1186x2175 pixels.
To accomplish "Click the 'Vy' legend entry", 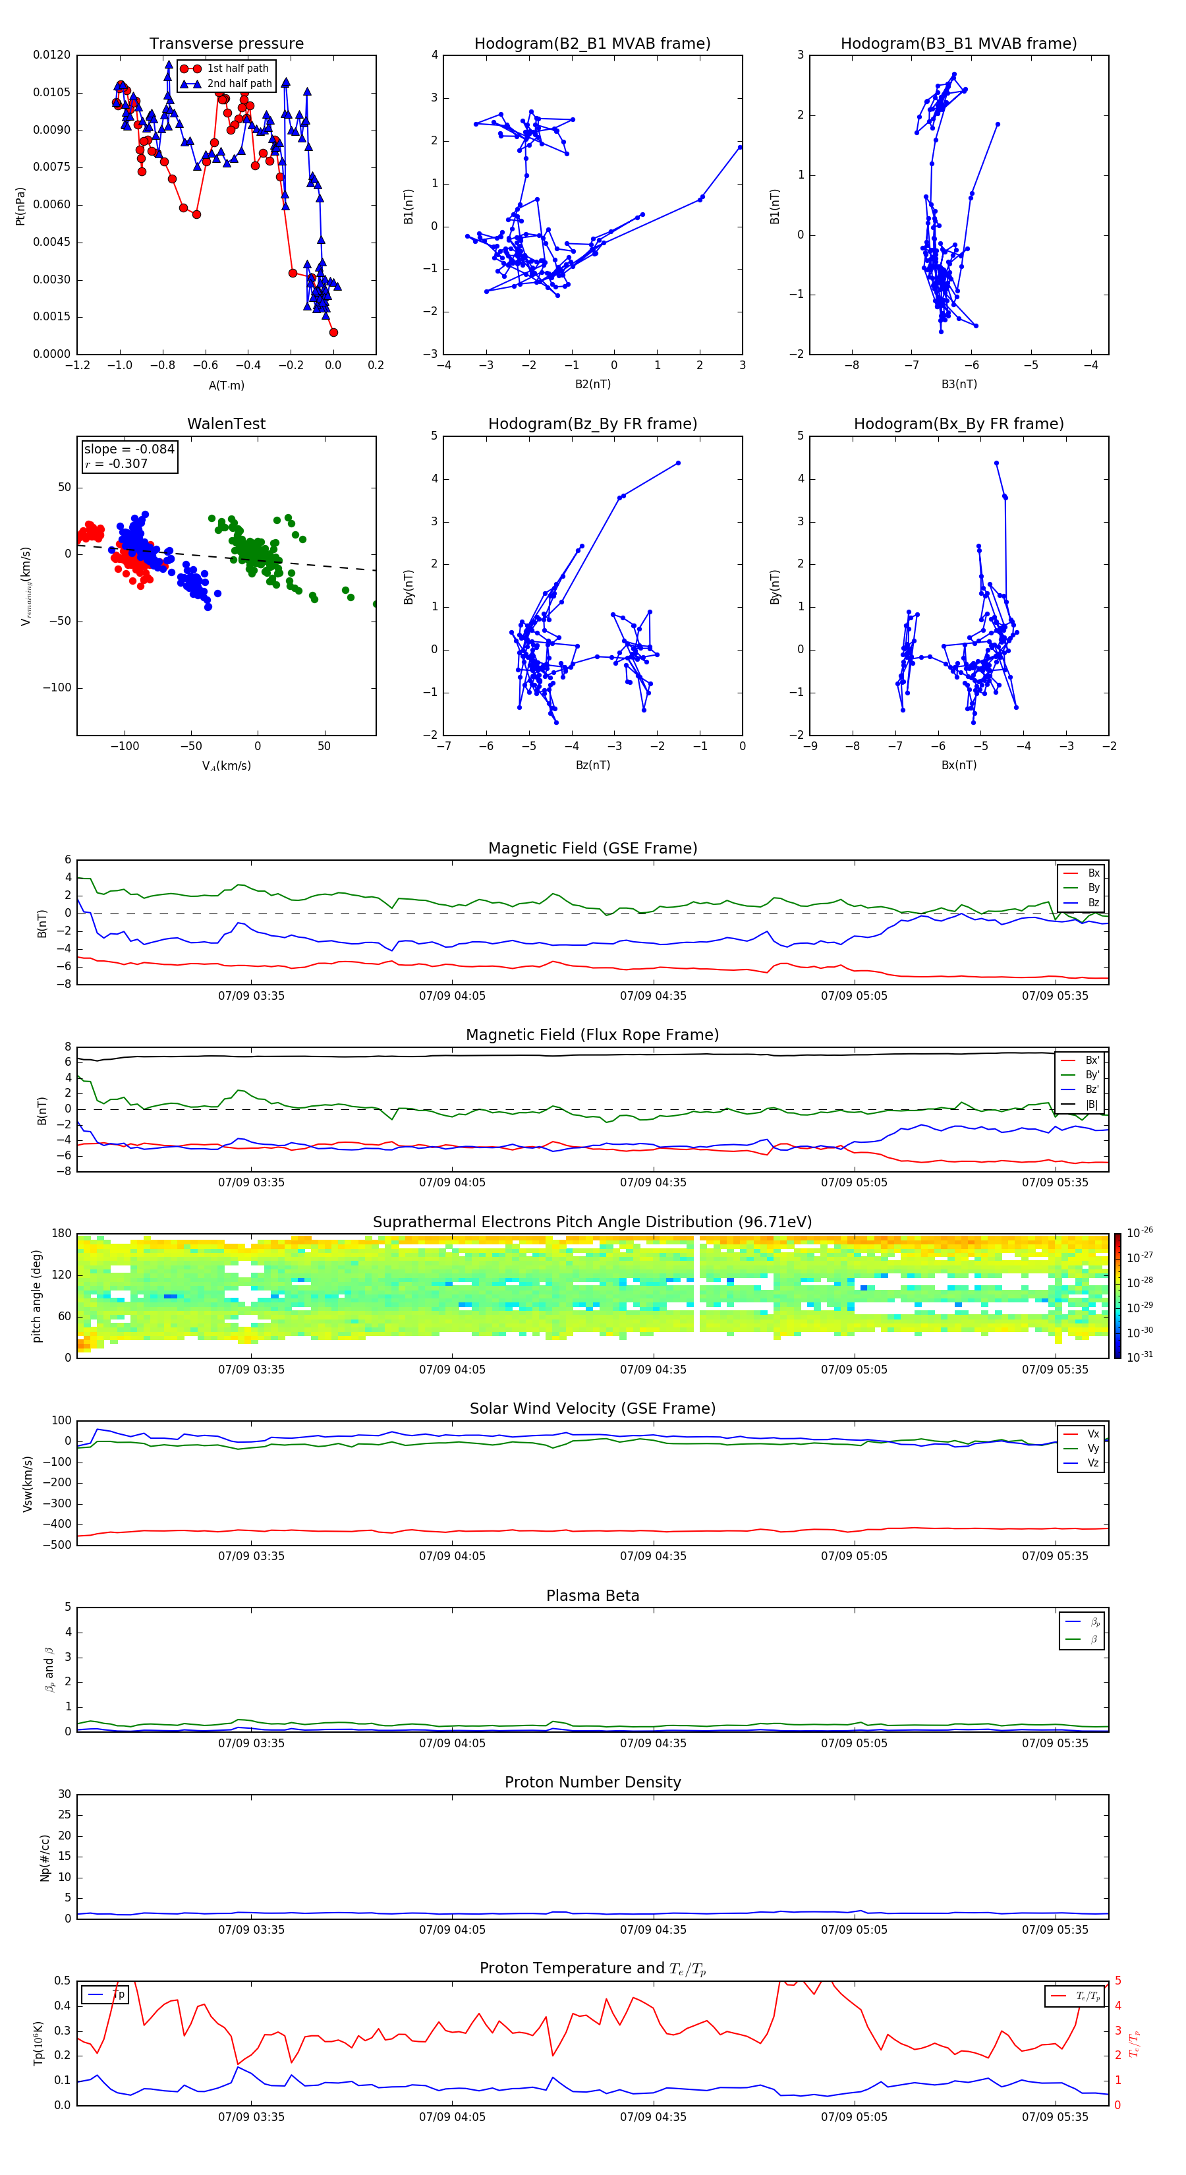I will pos(1082,1448).
